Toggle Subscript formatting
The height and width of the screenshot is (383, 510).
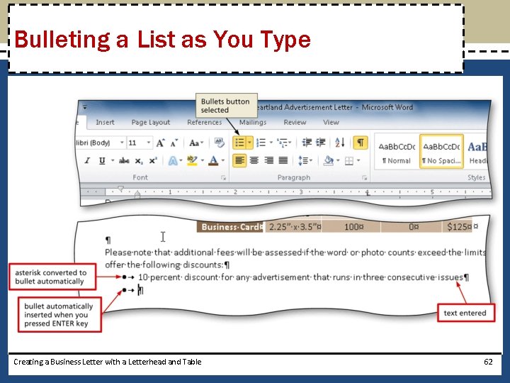pyautogui.click(x=139, y=161)
